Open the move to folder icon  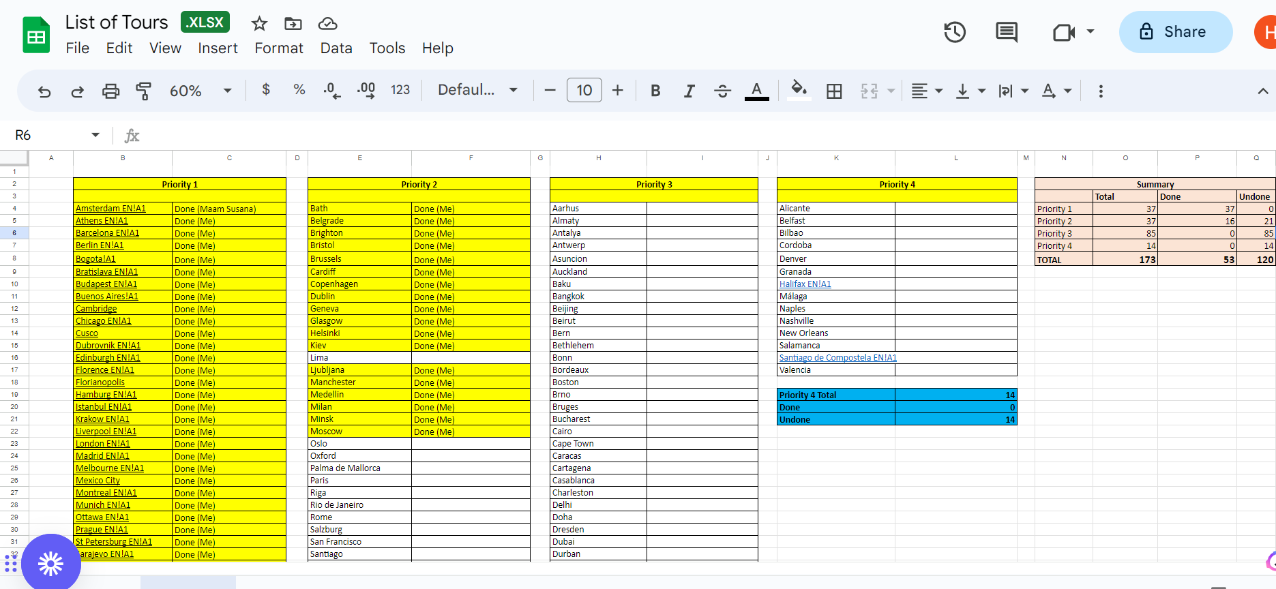pos(293,24)
